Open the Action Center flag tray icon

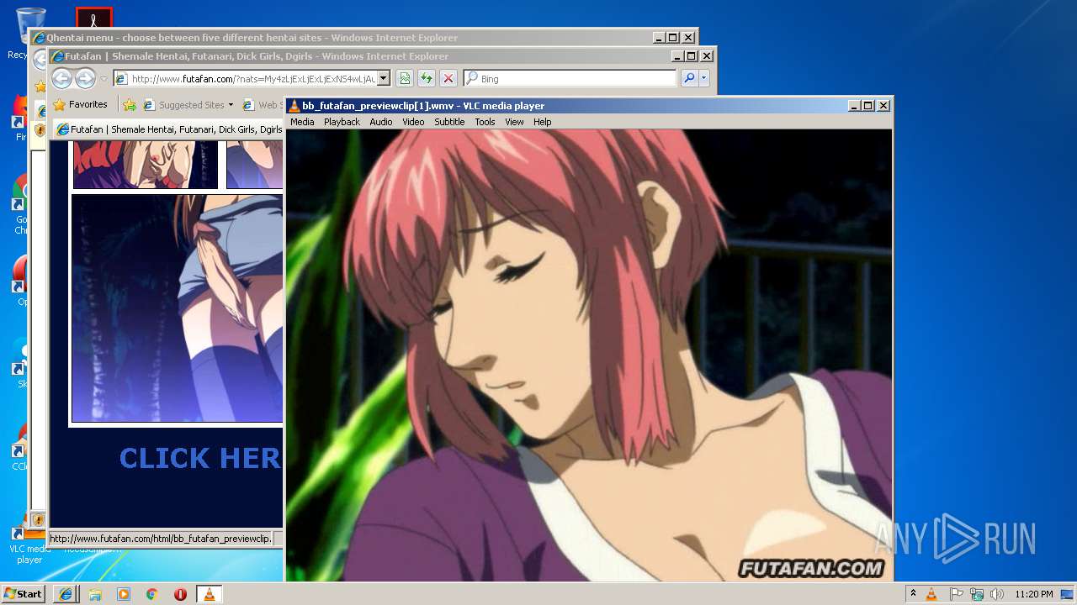tap(955, 594)
